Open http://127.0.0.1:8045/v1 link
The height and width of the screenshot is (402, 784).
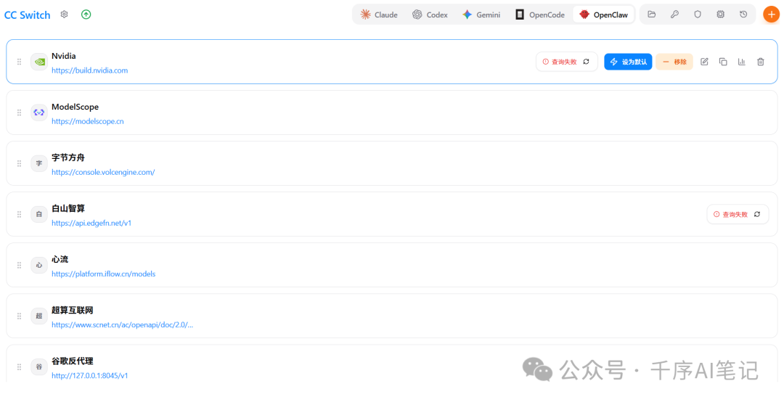pyautogui.click(x=89, y=375)
